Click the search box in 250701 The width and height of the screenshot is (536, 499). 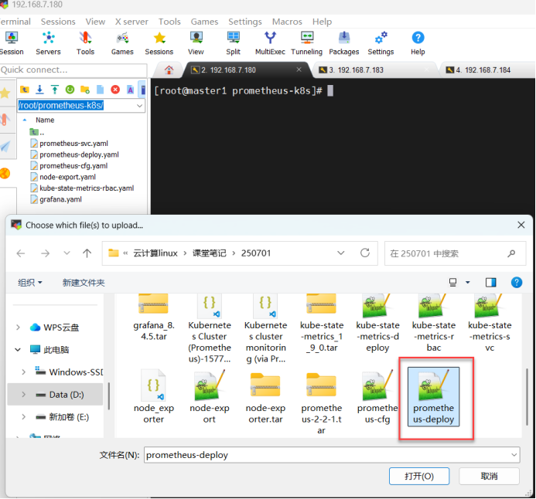tap(447, 253)
